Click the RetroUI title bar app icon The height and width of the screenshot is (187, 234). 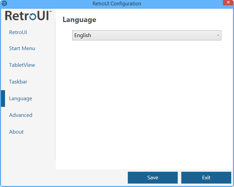click(x=4, y=3)
